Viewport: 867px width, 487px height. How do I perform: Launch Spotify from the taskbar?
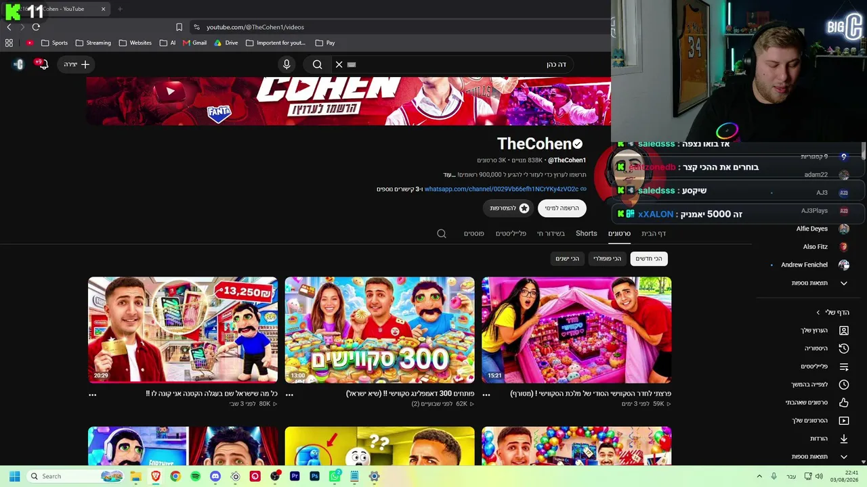click(x=195, y=476)
